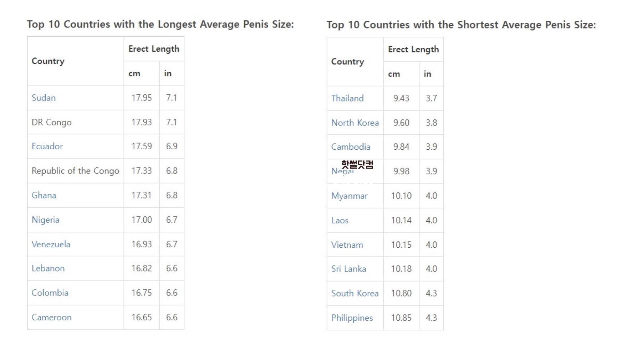This screenshot has height=345, width=617.
Task: Click the Republic of the Congo cell
Action: [75, 171]
